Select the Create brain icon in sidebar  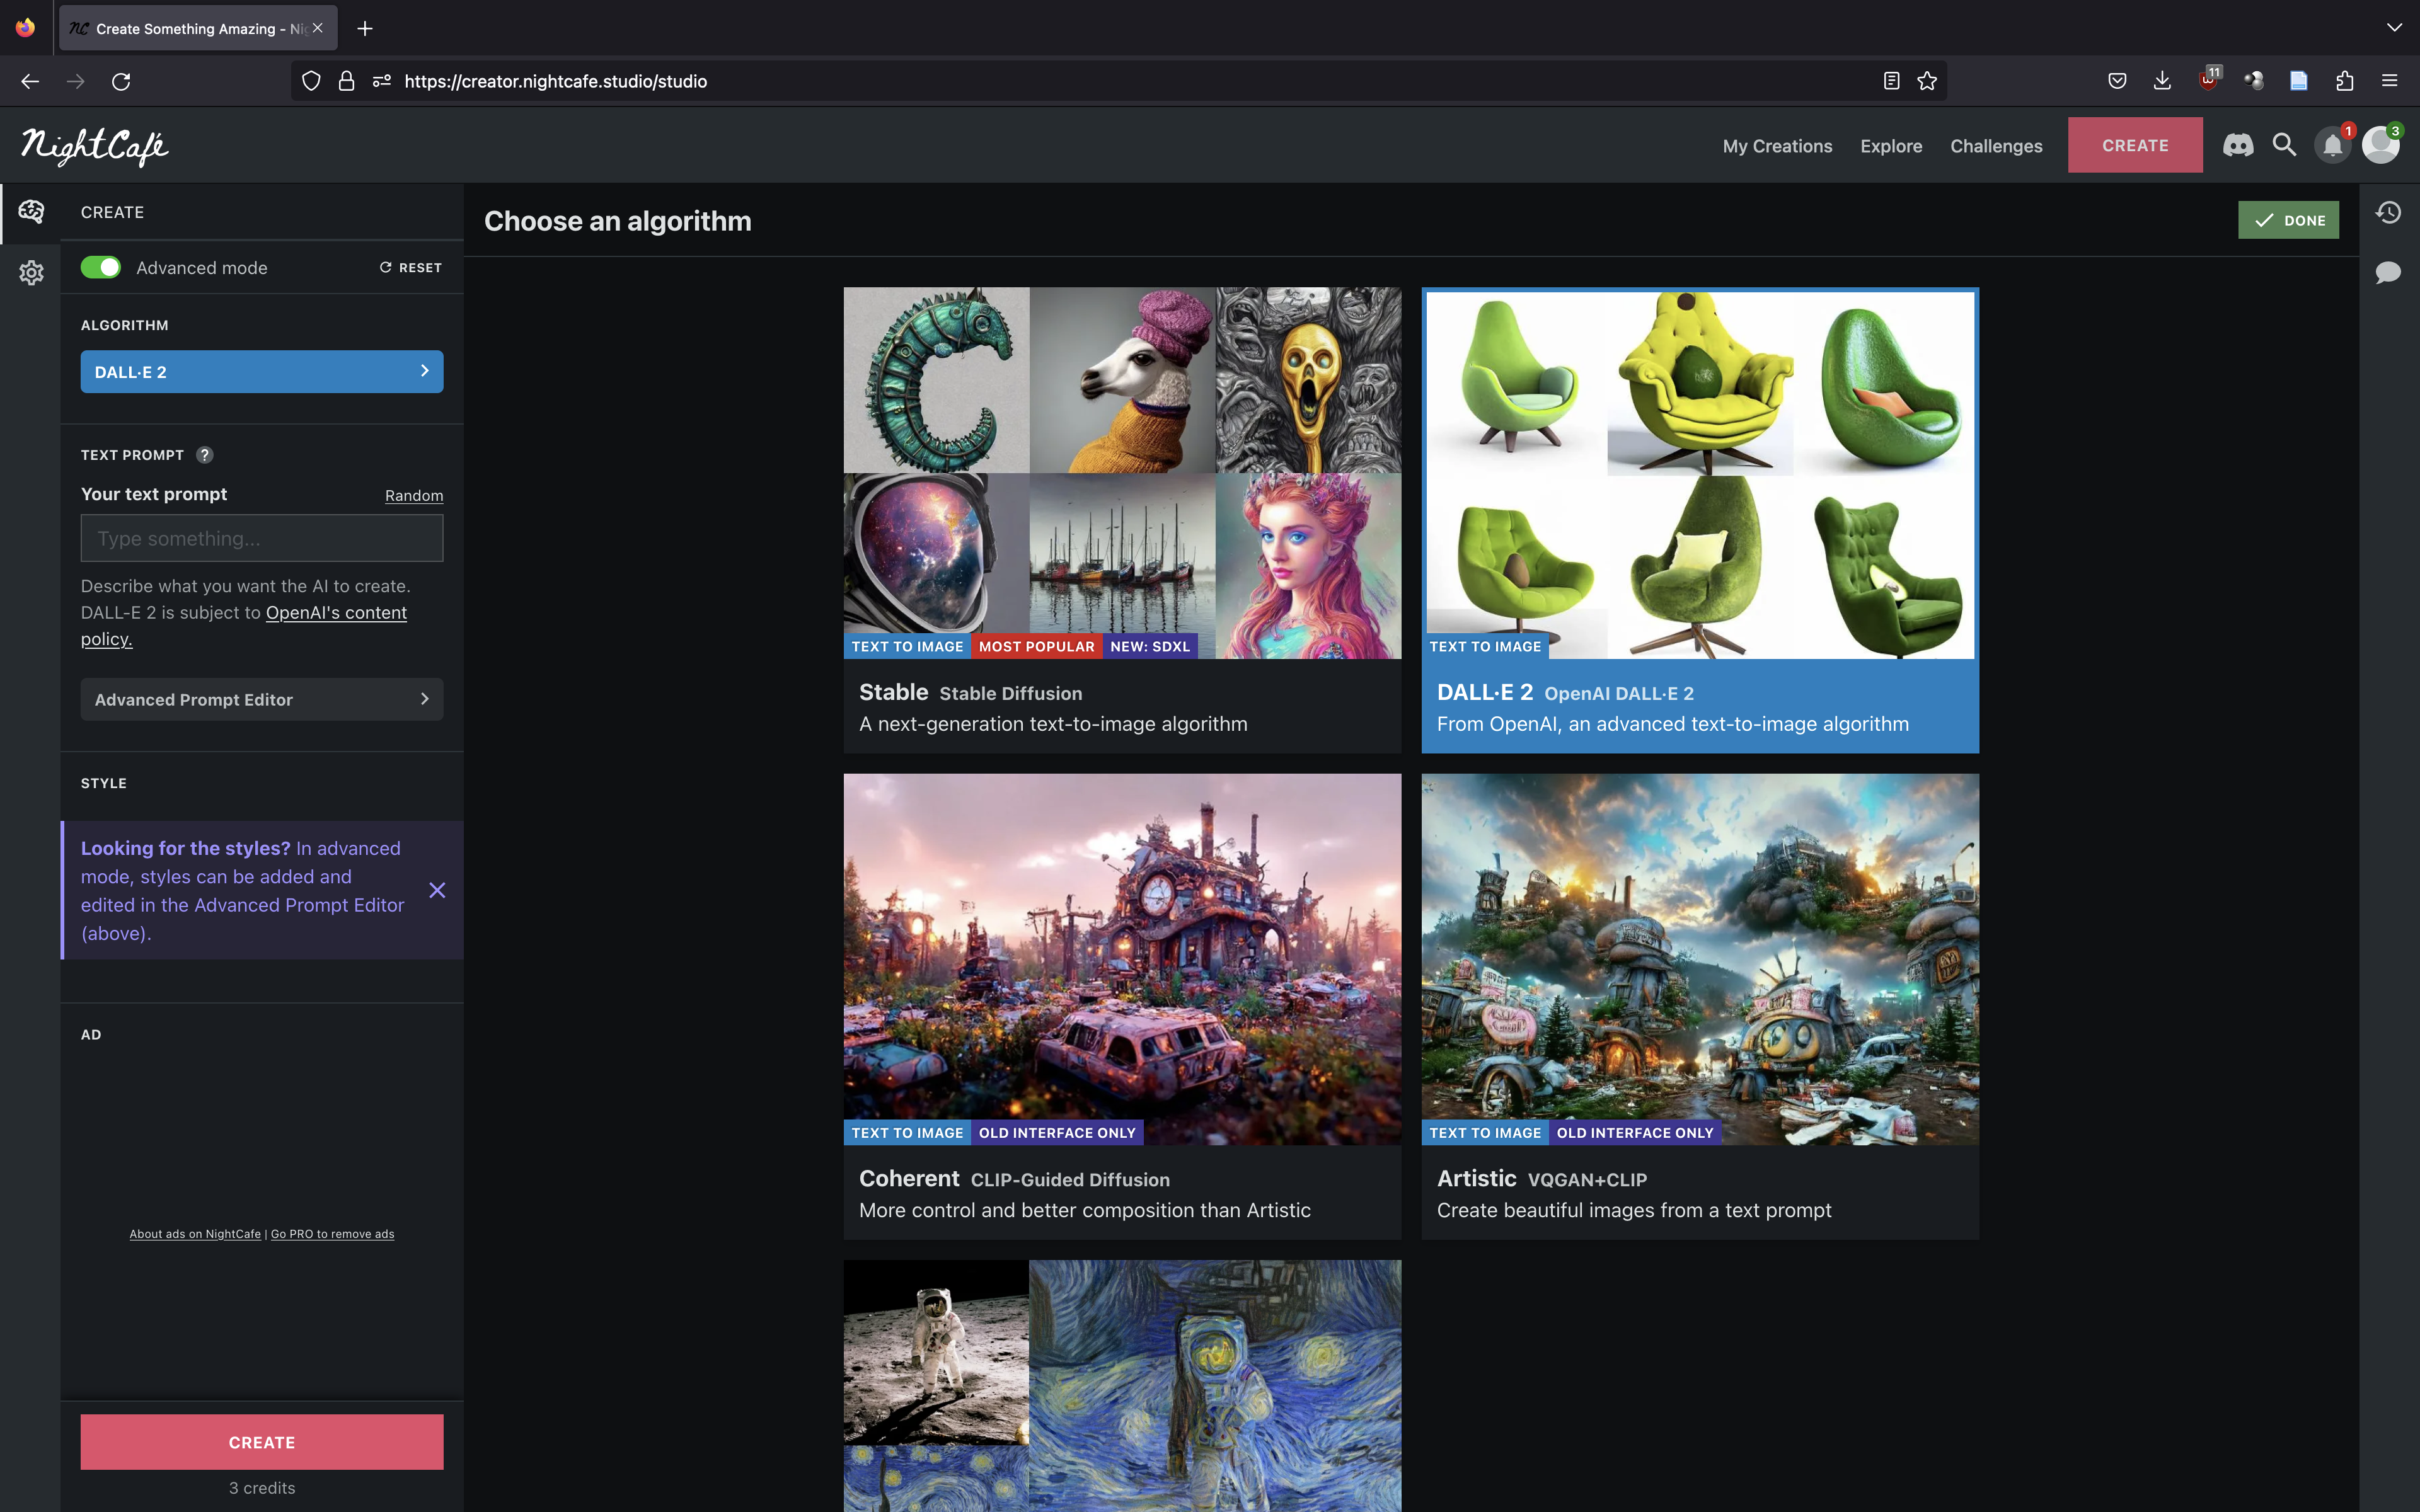pyautogui.click(x=31, y=212)
